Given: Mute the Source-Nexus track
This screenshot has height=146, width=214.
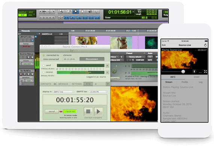Looking at the screenshot, I should click(32, 57).
